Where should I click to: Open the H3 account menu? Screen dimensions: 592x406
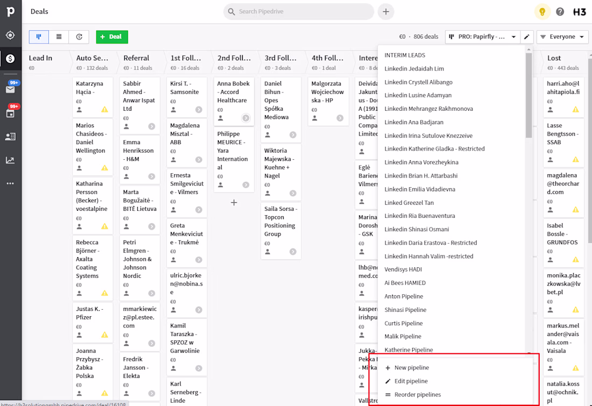(579, 12)
